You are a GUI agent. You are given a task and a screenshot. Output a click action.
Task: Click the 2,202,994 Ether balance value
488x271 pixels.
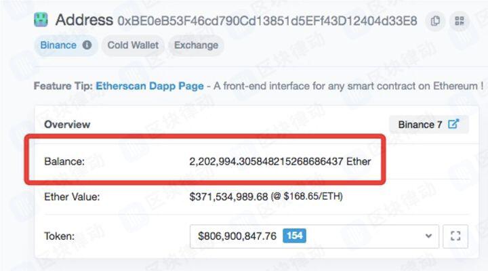[x=280, y=161]
